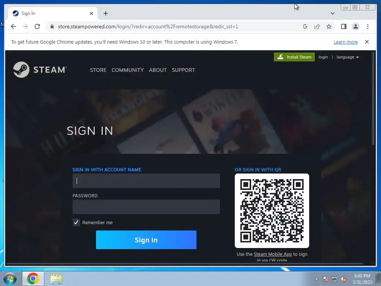The height and width of the screenshot is (286, 381).
Task: Click the Action Center flag icon
Action: point(325,279)
